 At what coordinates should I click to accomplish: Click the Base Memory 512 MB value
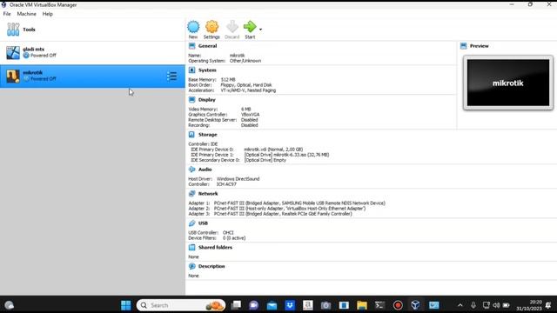coord(228,79)
